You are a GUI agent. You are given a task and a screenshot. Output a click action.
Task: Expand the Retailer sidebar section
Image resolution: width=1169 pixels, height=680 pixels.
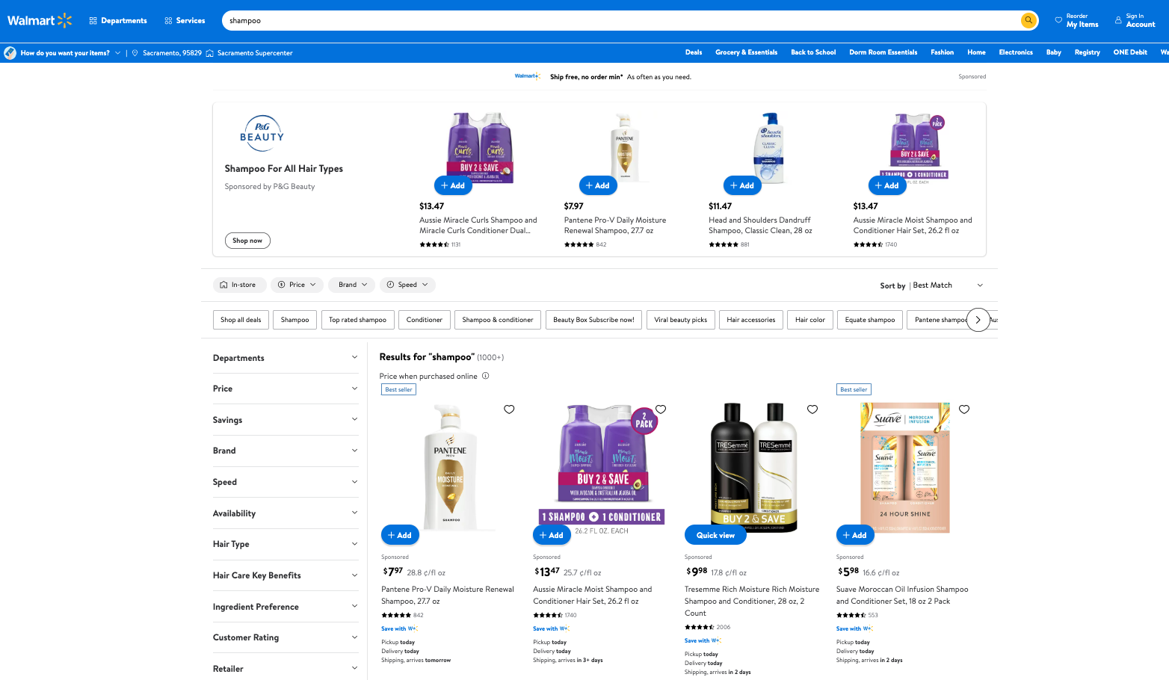tap(286, 669)
